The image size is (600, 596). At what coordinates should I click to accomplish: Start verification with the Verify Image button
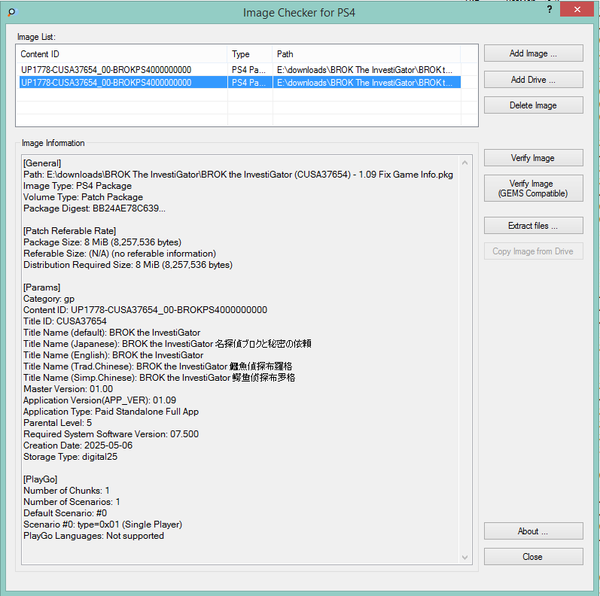(x=533, y=158)
